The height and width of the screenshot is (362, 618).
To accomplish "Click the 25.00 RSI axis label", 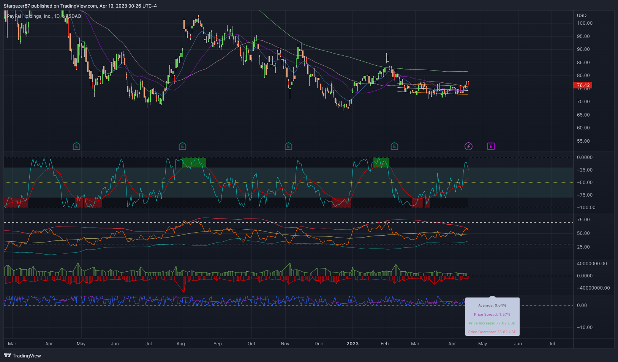I will tap(583, 247).
